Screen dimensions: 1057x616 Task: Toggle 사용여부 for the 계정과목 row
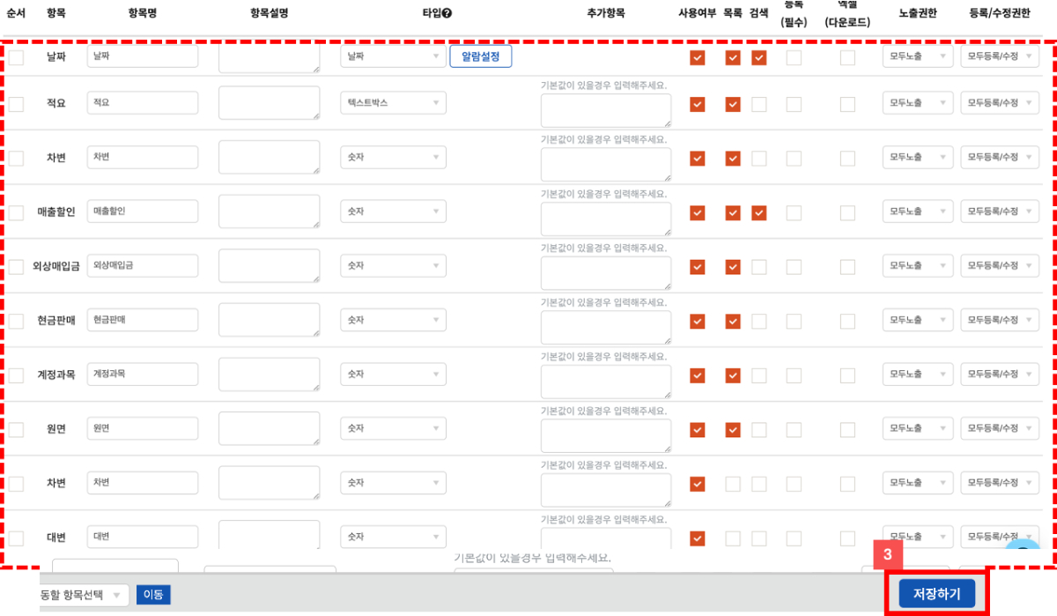[698, 375]
